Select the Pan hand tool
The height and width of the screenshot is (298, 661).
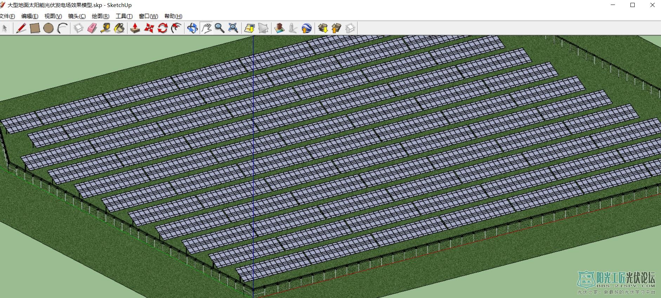[206, 28]
